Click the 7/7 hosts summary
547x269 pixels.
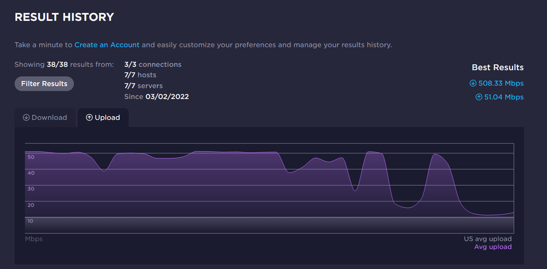tap(140, 75)
